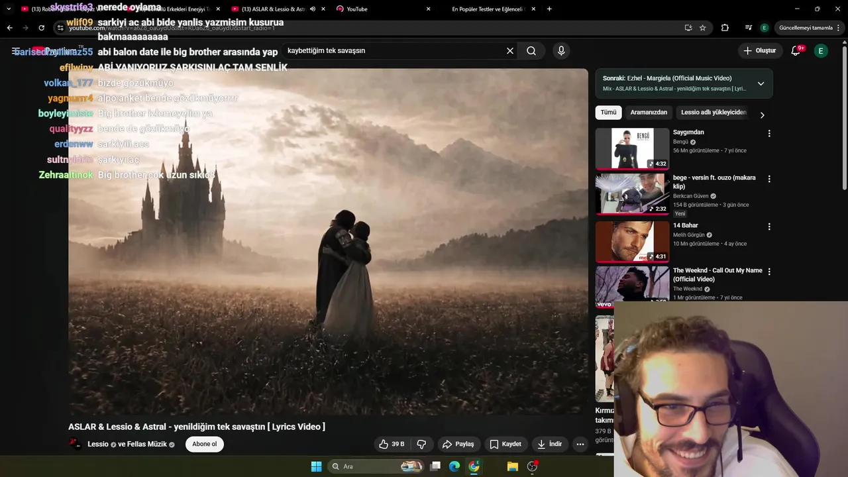Open options menu for Call Out My Name video
This screenshot has height=477, width=848.
(769, 272)
